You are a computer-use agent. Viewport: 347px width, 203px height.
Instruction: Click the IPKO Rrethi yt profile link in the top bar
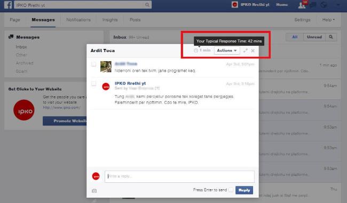click(x=255, y=5)
